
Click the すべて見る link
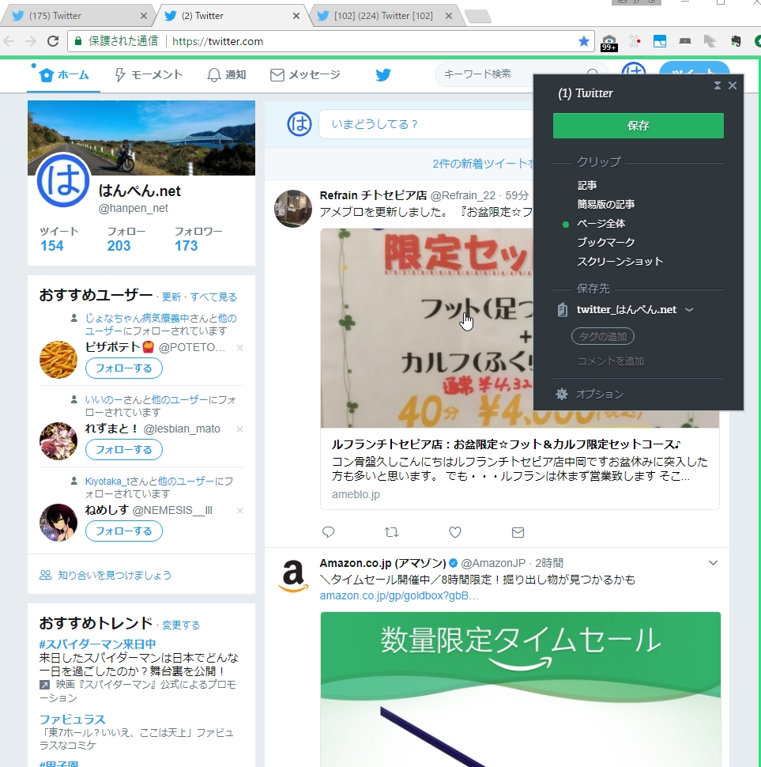tap(213, 297)
